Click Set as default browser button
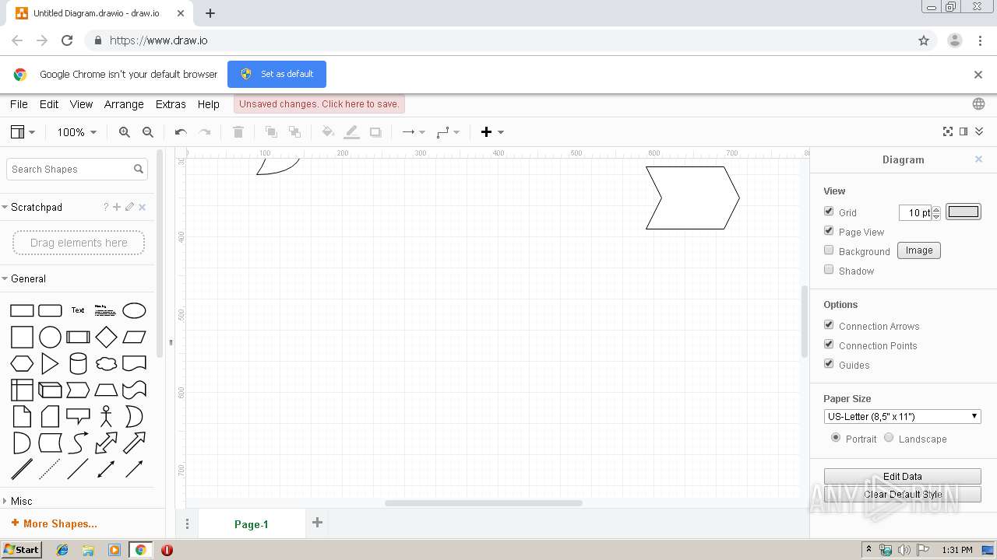 277,74
